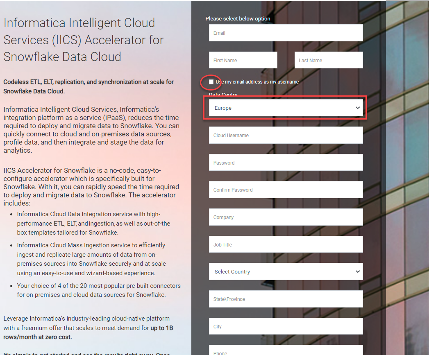Image resolution: width=429 pixels, height=355 pixels.
Task: Focus the First Name text box
Action: (x=243, y=60)
